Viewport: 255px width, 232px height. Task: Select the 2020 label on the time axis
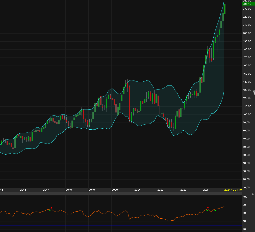tap(115, 190)
